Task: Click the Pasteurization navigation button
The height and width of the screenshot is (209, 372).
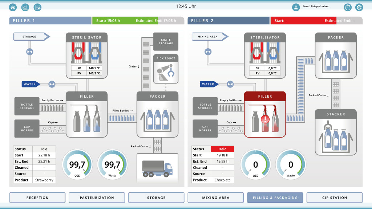Action: pyautogui.click(x=96, y=197)
